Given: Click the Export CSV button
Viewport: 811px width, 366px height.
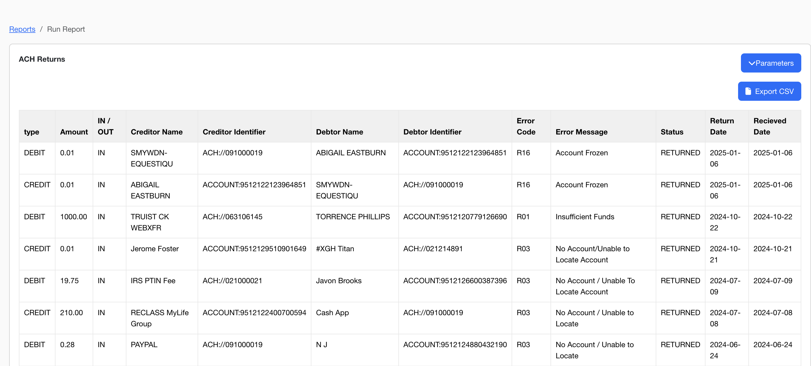Looking at the screenshot, I should coord(769,91).
